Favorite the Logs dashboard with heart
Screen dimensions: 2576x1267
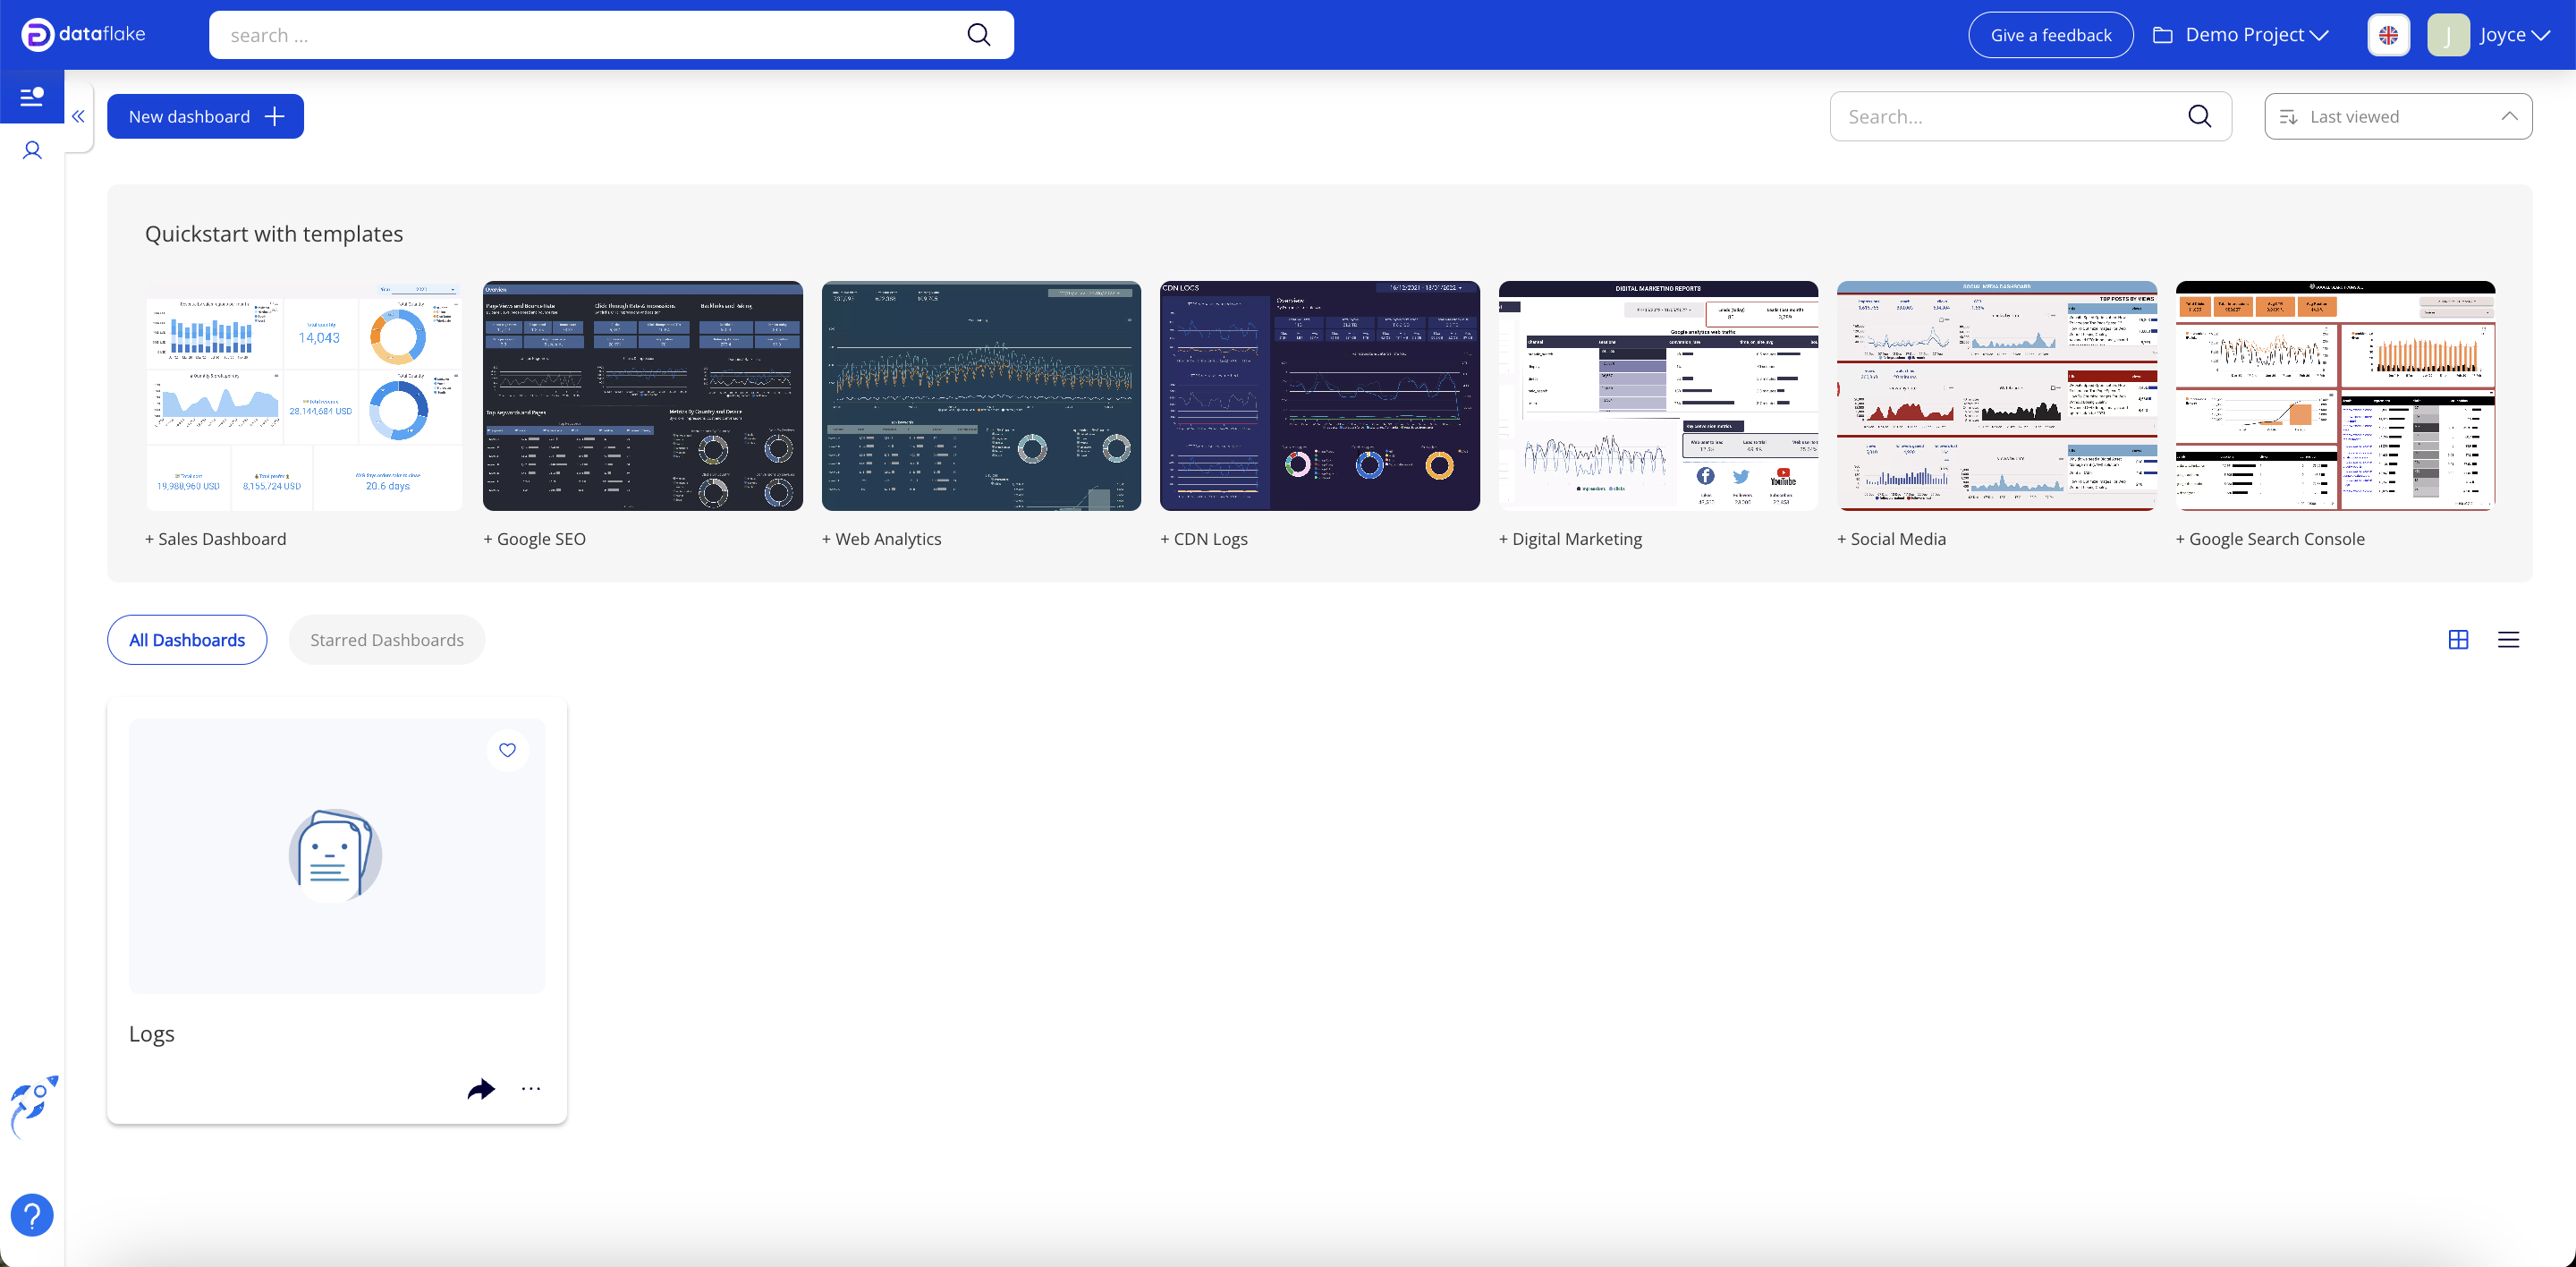507,750
